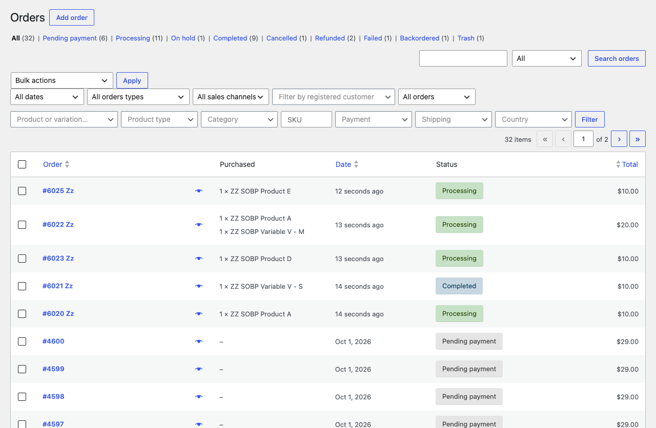
Task: Tick the checkbox next to order #6021
Action: click(x=22, y=286)
